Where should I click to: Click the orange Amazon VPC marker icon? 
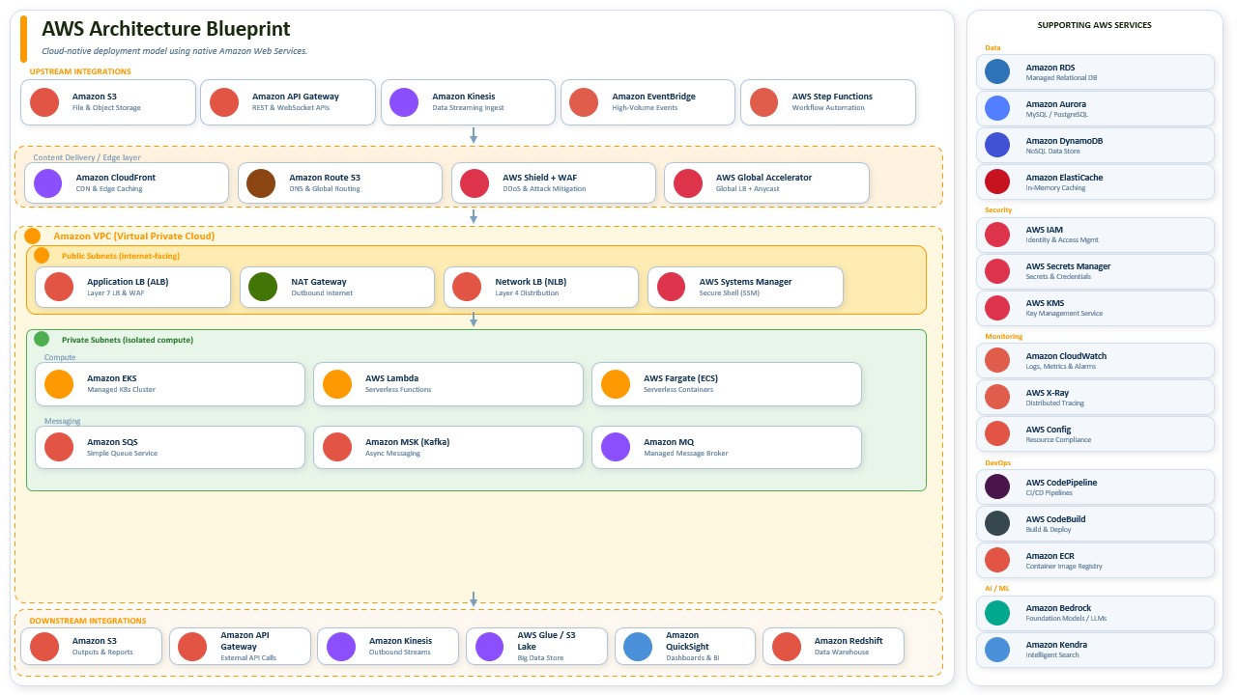click(33, 236)
